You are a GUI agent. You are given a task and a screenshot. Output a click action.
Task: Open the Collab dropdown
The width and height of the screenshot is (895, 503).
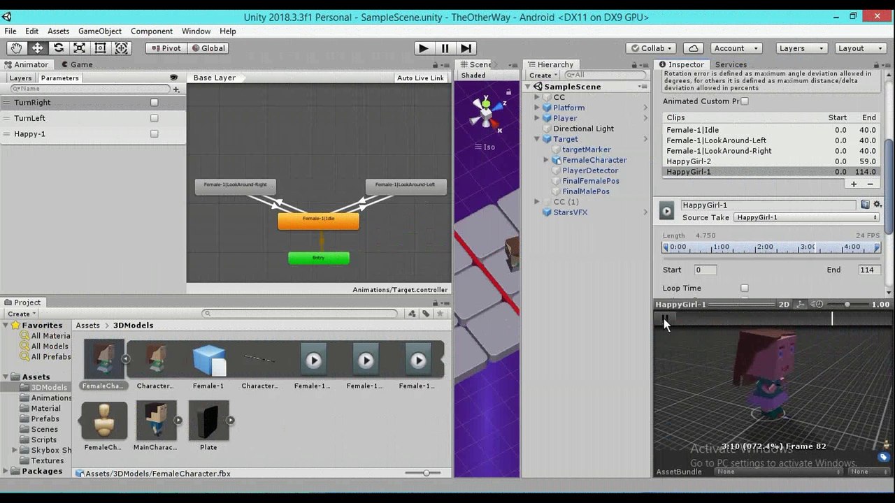click(651, 48)
